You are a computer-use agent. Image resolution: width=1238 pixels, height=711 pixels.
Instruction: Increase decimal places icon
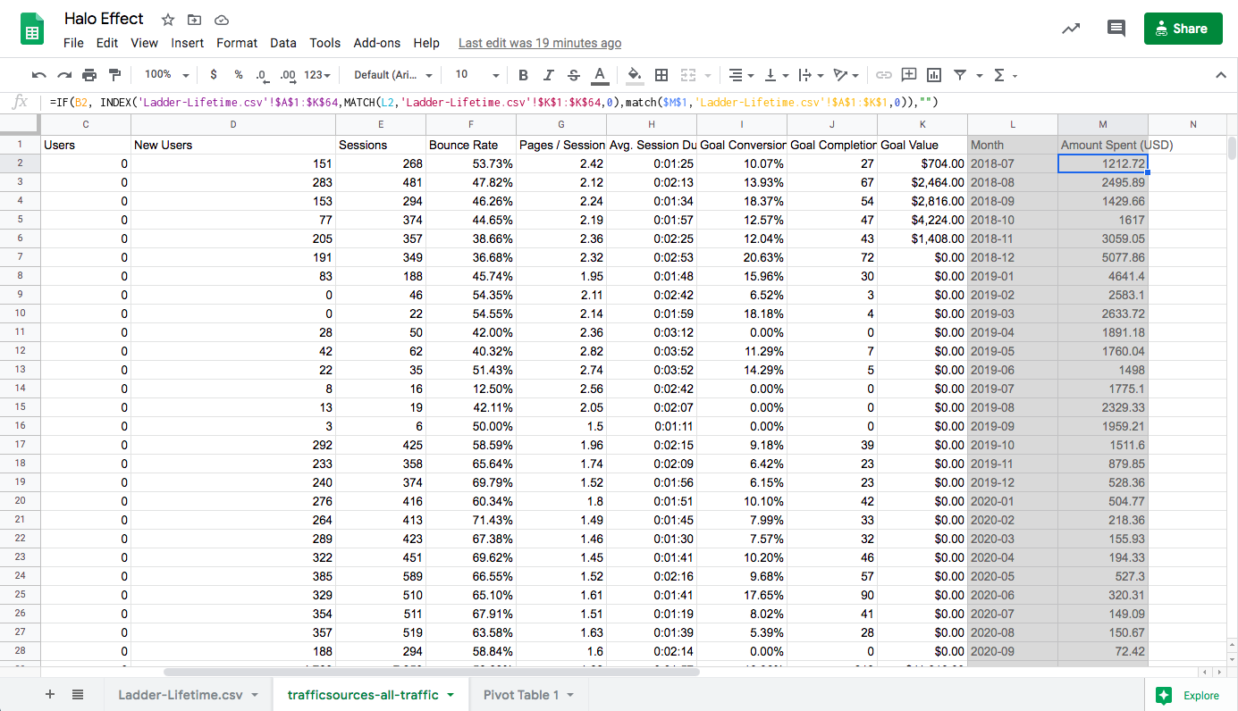click(x=287, y=75)
